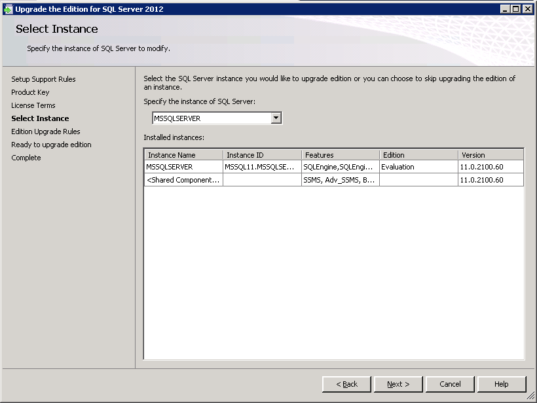Screen dimensions: 537x403
Task: Click the MSSQLSERVER row version 11.0.2100.60
Action: (491, 167)
